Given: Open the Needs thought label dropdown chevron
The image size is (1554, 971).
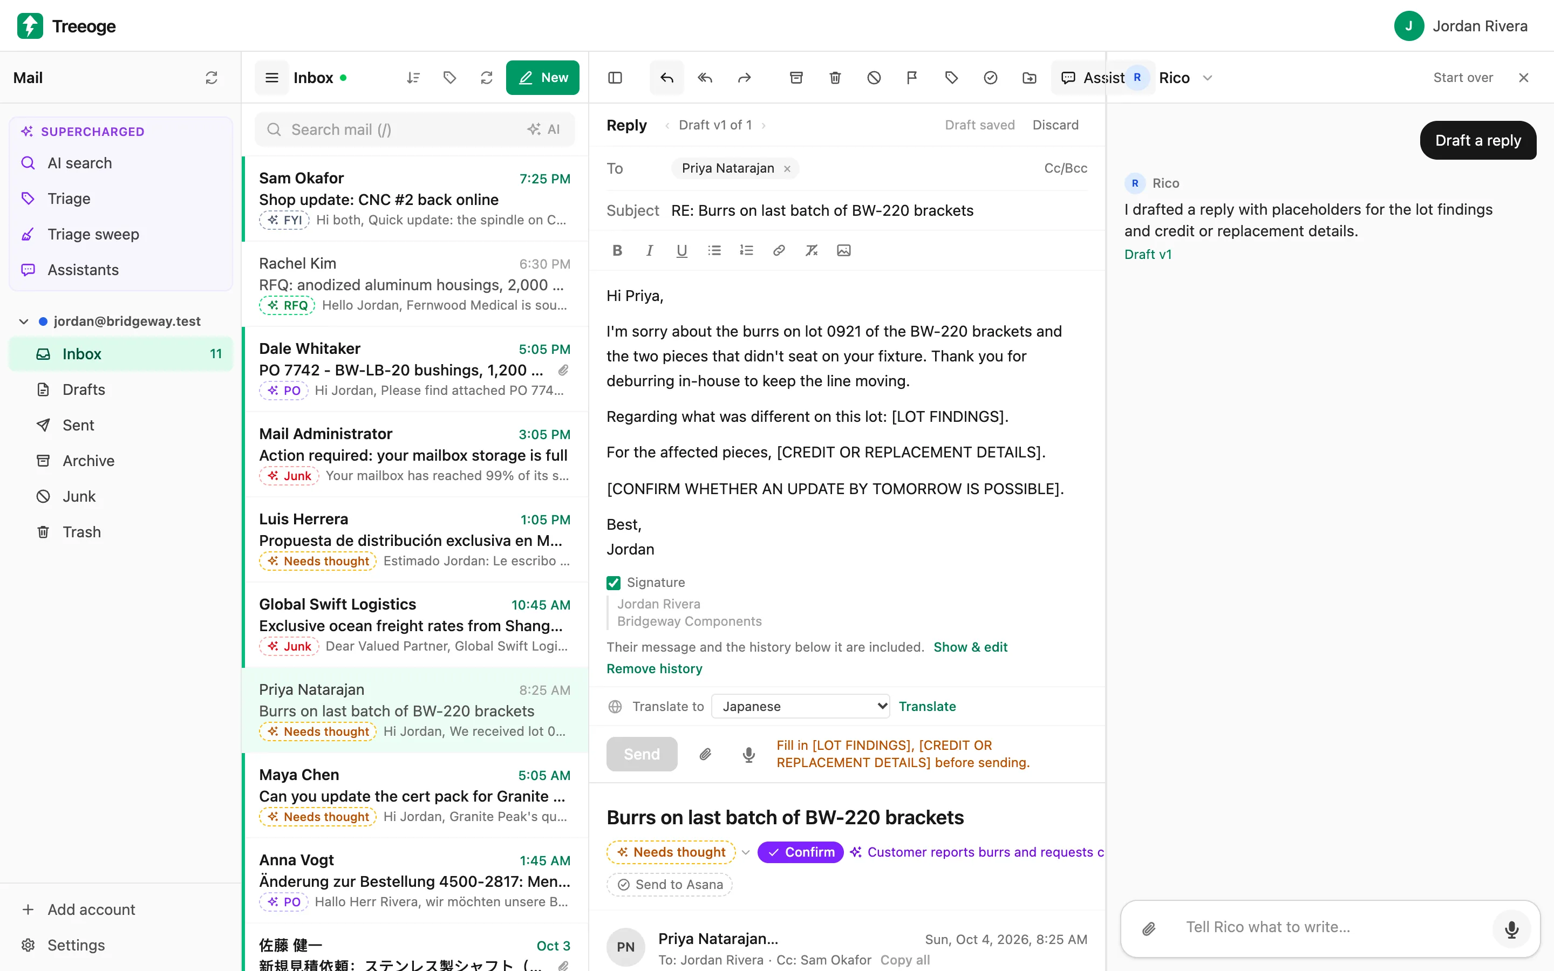Looking at the screenshot, I should [746, 852].
